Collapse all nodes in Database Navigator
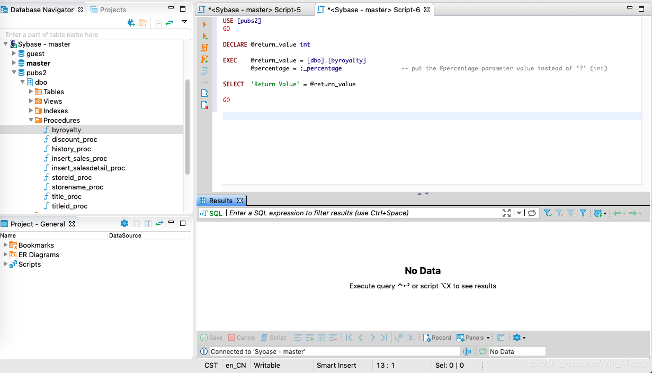The width and height of the screenshot is (652, 373). tap(158, 23)
